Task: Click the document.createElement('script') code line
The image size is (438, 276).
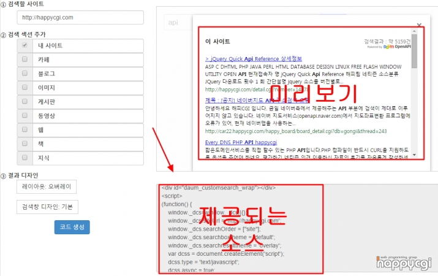Action: 226,254
